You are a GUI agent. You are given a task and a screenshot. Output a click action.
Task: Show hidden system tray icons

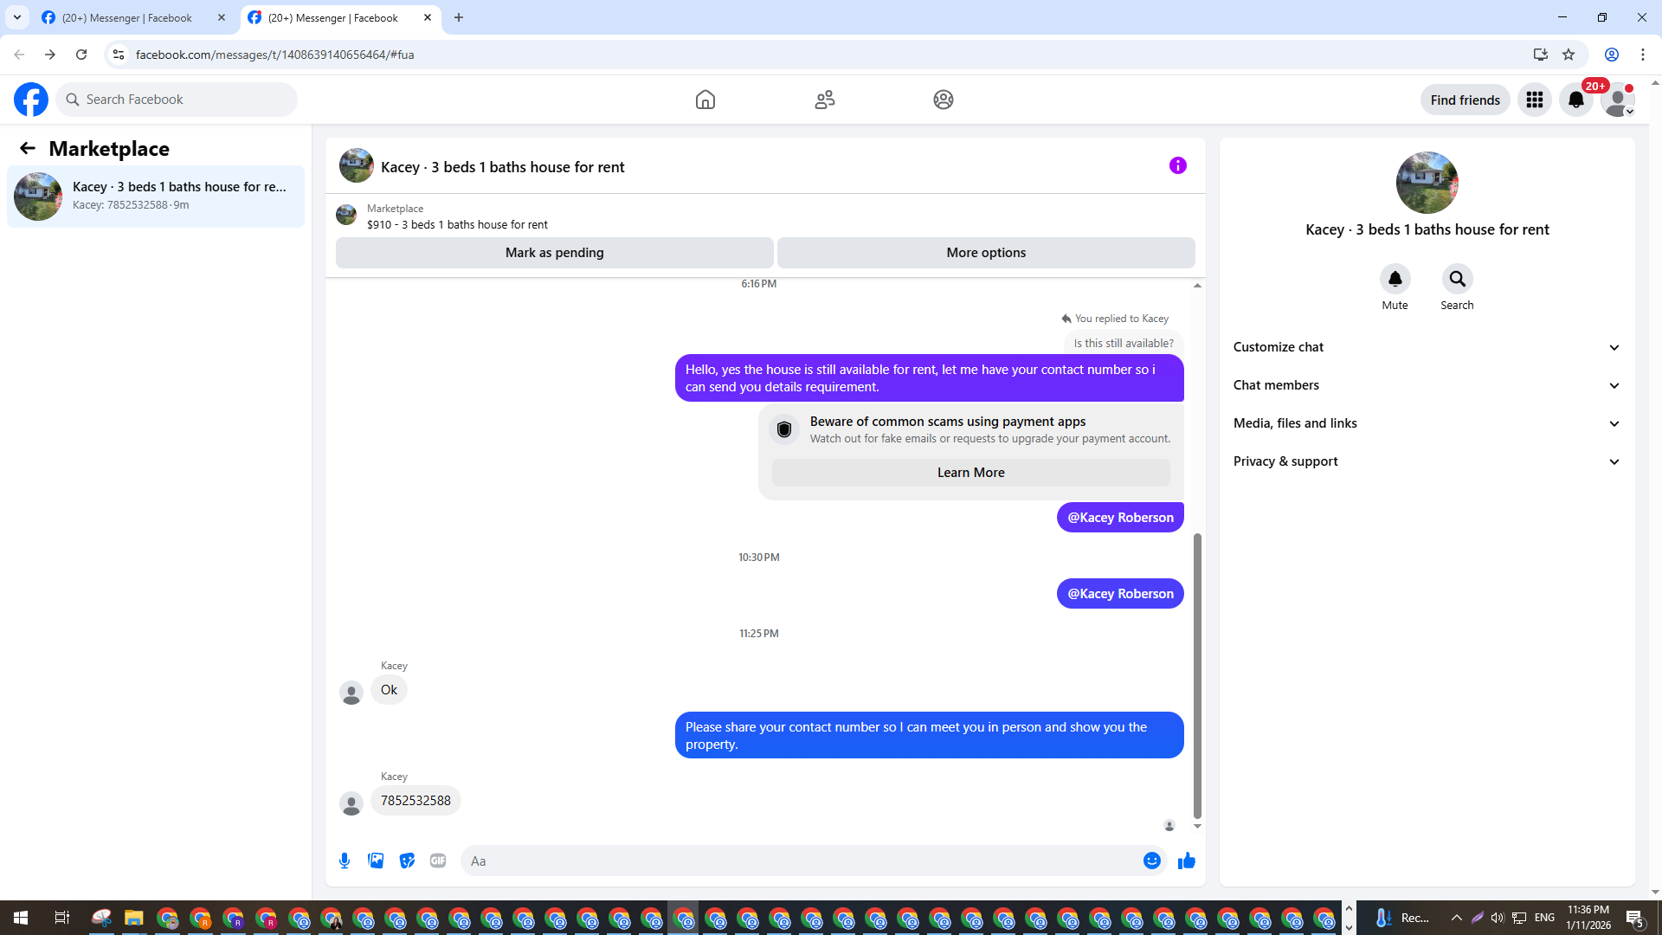point(1456,918)
